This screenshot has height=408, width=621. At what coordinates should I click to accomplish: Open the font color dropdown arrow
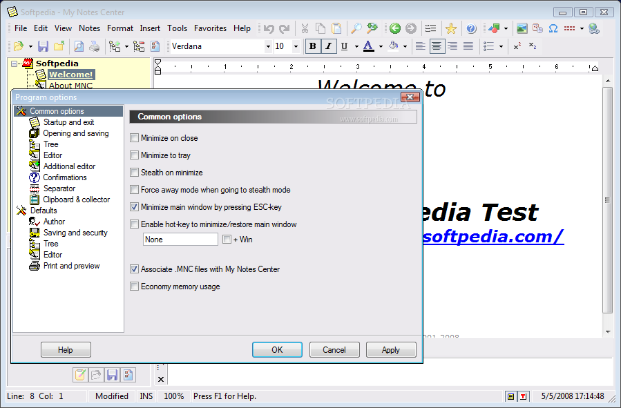[381, 47]
